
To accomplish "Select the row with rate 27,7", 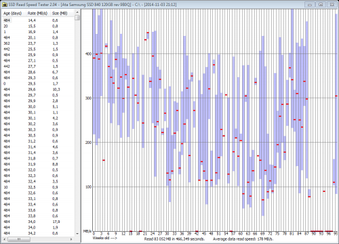I will coord(38,66).
